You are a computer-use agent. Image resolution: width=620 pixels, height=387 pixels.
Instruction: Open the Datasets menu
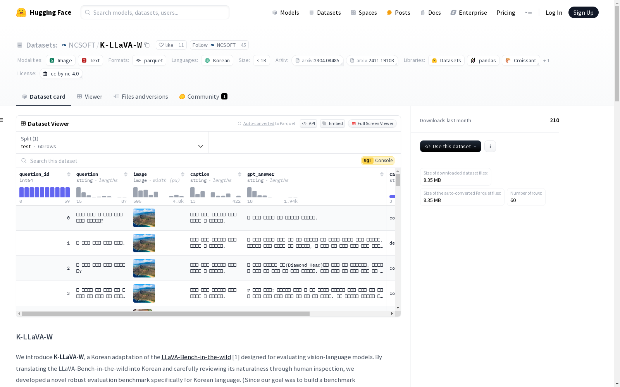coord(325,12)
